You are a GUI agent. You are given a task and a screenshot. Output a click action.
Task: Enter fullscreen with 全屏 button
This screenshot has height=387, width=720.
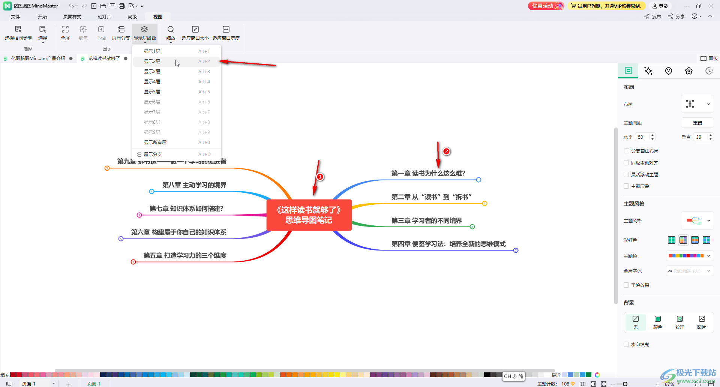click(x=65, y=33)
